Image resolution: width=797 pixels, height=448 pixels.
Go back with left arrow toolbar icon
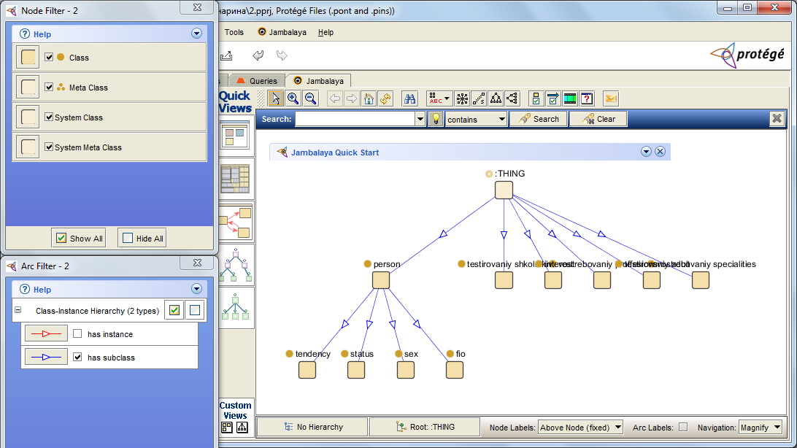click(334, 99)
